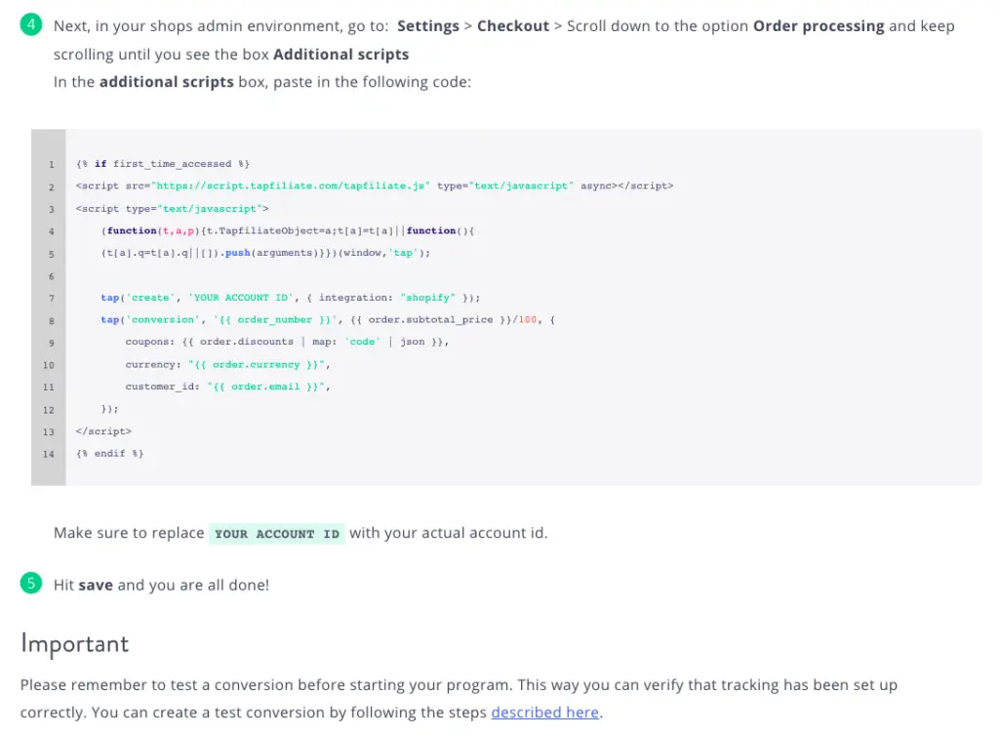Image resolution: width=999 pixels, height=735 pixels.
Task: Click line number 1 in code gutter
Action: pos(50,164)
